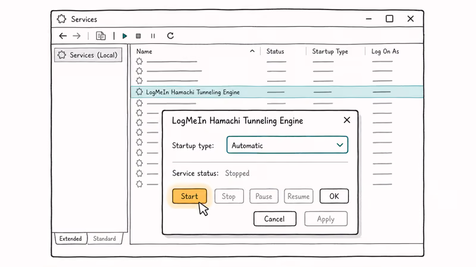Select the LogMeIn Hamachi Tunneling Engine row

click(277, 92)
